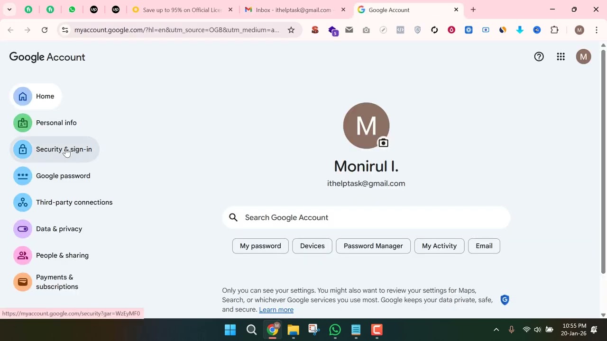This screenshot has height=341, width=607.
Task: Click the Search Google Account field
Action: coord(366,217)
